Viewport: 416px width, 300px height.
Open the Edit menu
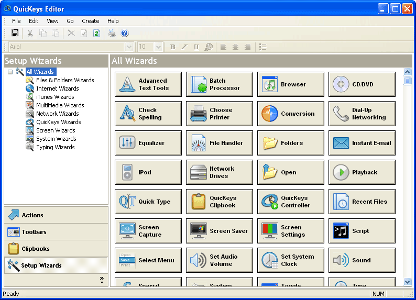(34, 21)
